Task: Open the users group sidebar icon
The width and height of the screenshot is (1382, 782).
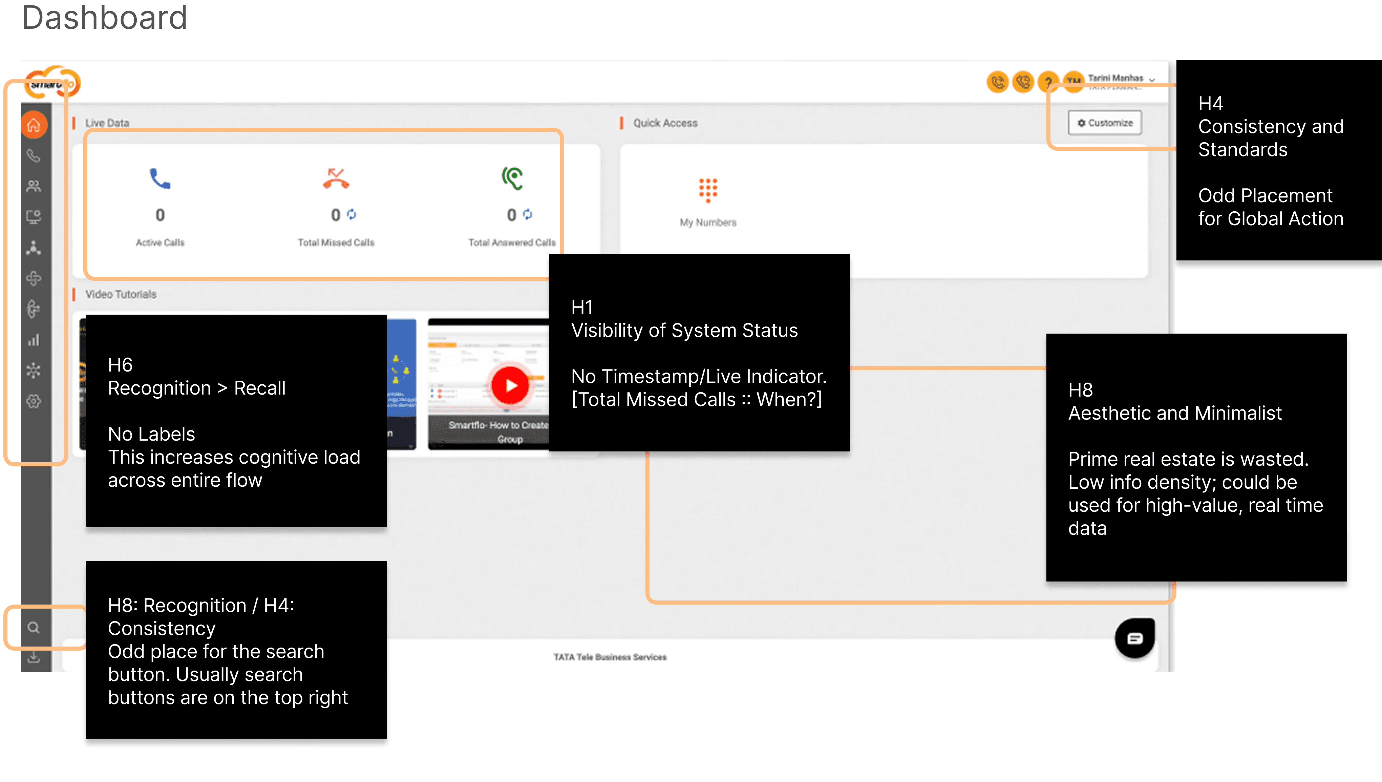Action: [x=34, y=186]
